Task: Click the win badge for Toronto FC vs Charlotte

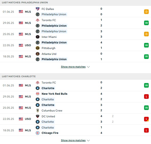Action: click(146, 85)
